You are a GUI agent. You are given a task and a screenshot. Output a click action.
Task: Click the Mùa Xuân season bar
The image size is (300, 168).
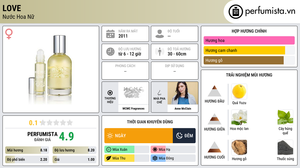pos(127,150)
